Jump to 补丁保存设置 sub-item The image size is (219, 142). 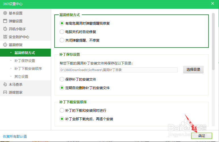25,61
